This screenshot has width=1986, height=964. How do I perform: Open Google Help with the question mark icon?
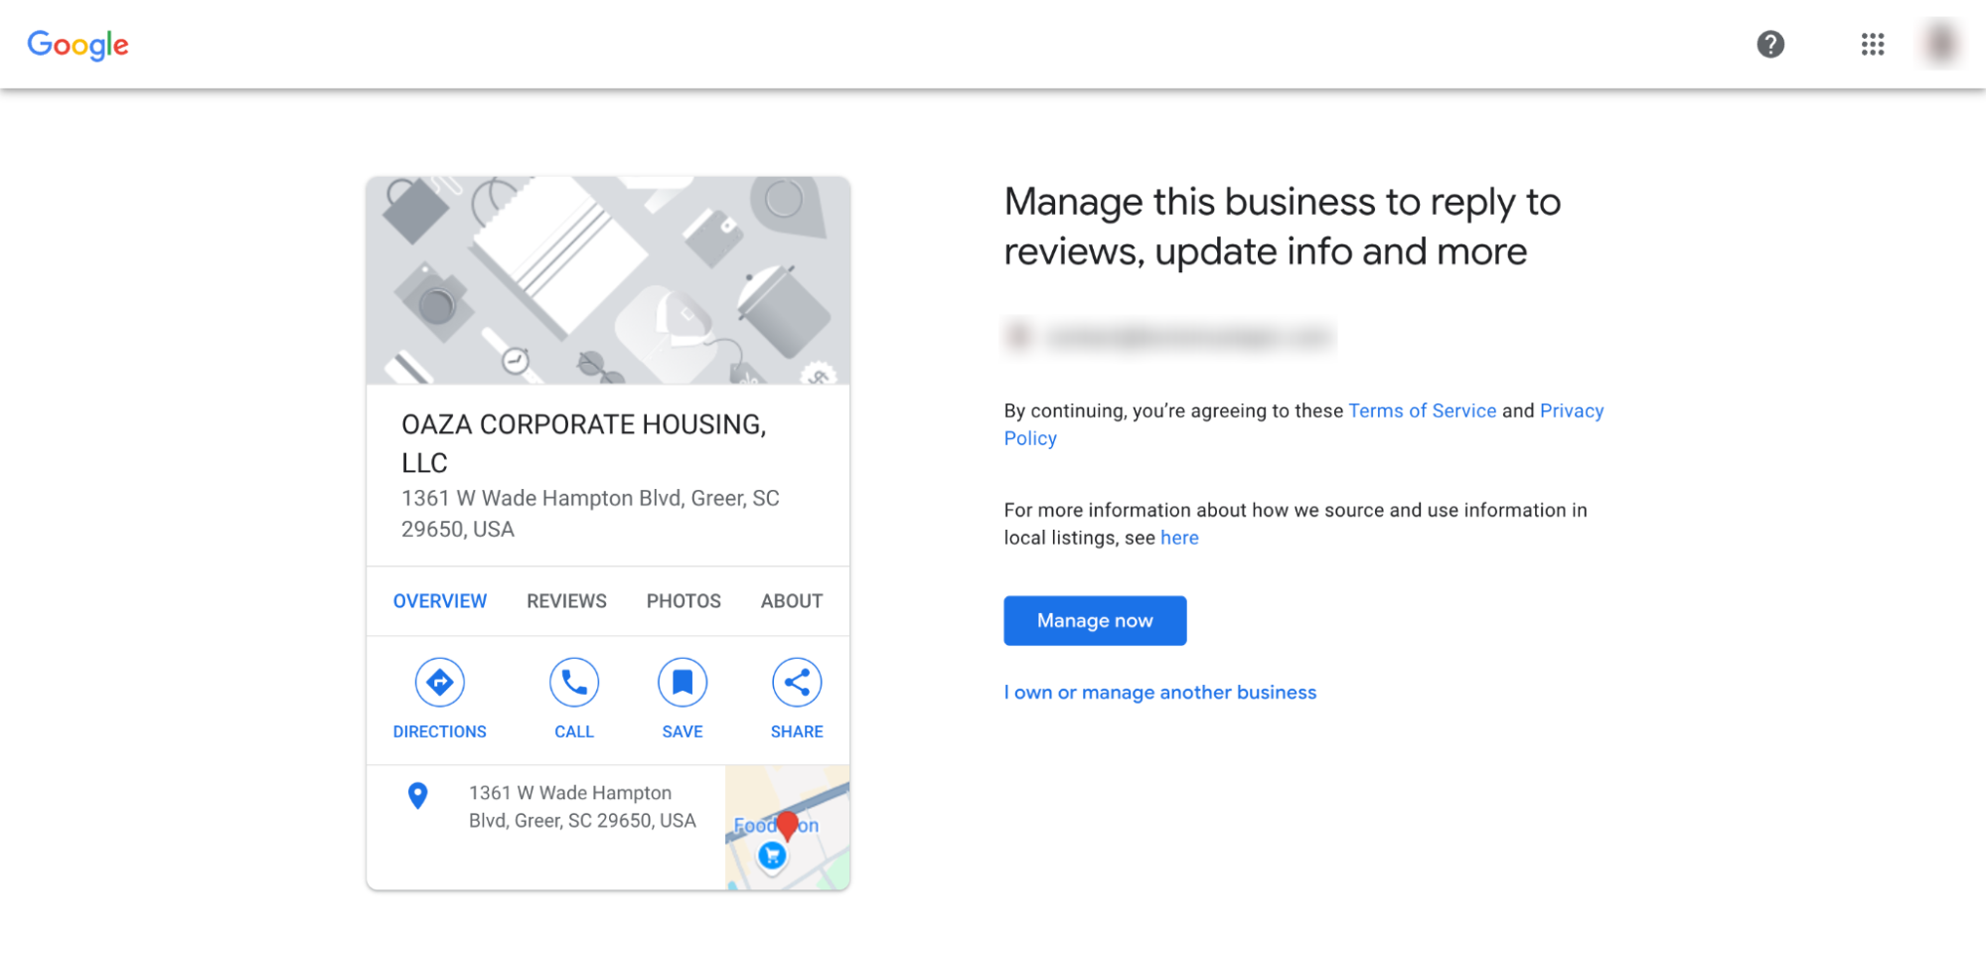tap(1771, 45)
